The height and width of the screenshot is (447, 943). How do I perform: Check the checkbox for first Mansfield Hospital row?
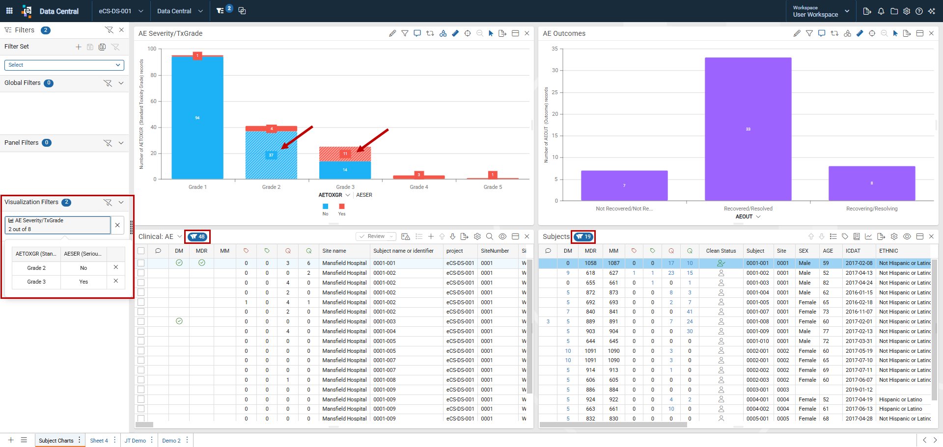click(x=141, y=263)
